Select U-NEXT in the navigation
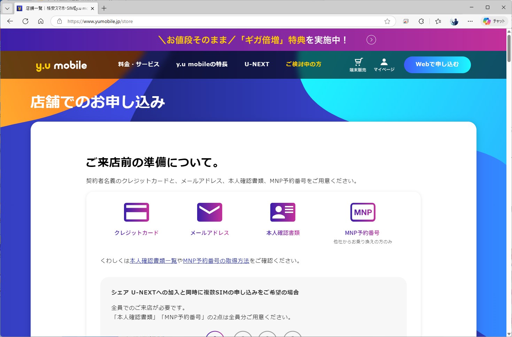 257,64
